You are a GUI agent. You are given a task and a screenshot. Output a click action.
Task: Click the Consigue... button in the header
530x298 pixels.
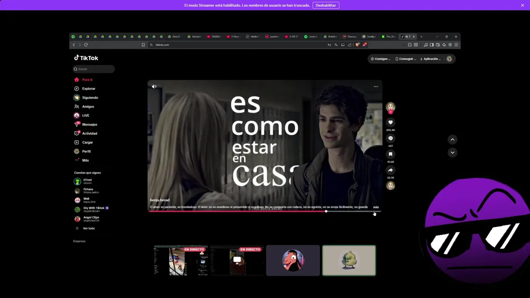381,59
